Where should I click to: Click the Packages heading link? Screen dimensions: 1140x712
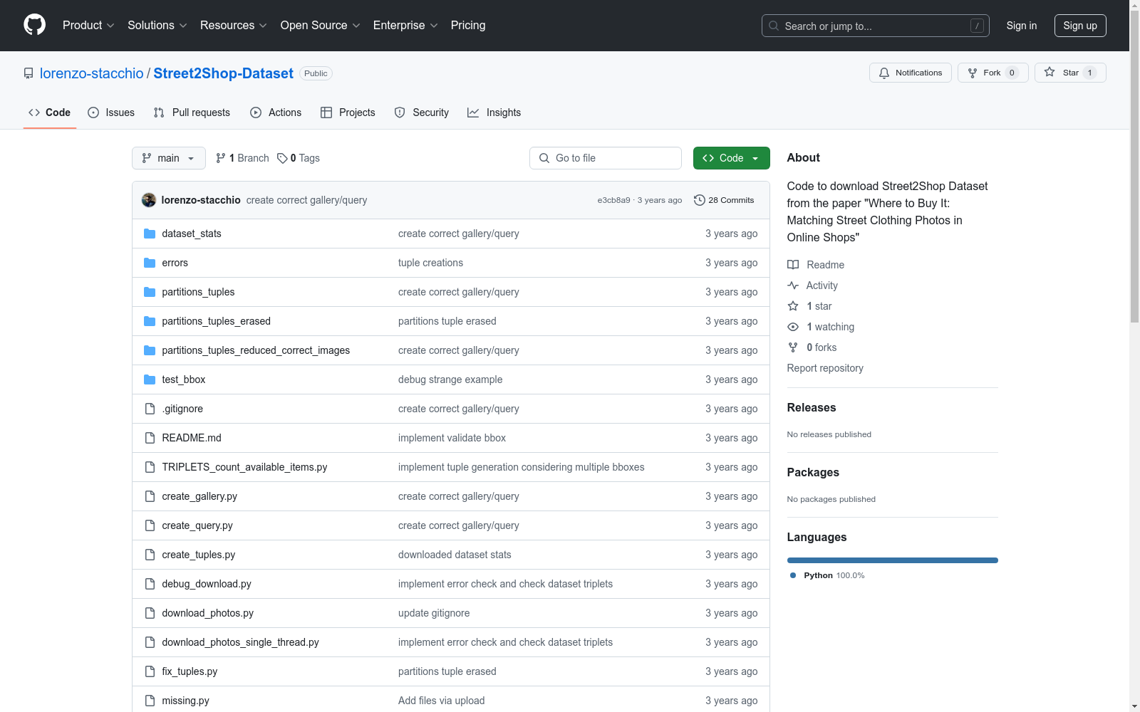[813, 472]
